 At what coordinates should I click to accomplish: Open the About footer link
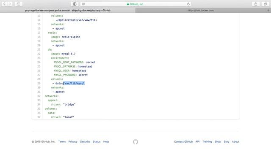pyautogui.click(x=235, y=142)
